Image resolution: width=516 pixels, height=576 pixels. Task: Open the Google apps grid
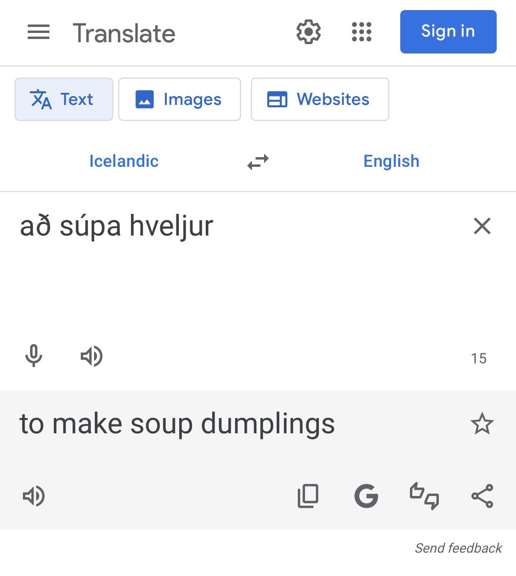[361, 32]
